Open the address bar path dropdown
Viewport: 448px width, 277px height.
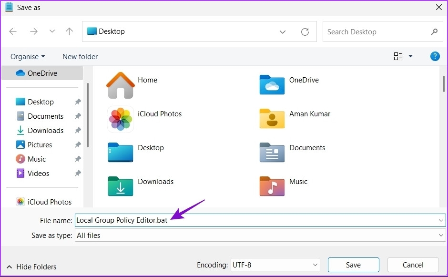pos(283,31)
